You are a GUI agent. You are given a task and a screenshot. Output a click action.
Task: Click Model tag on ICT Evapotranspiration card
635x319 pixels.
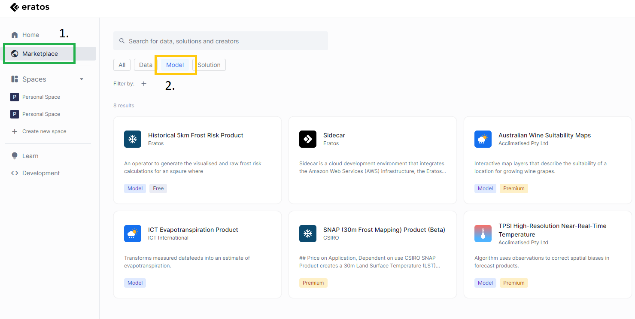135,283
